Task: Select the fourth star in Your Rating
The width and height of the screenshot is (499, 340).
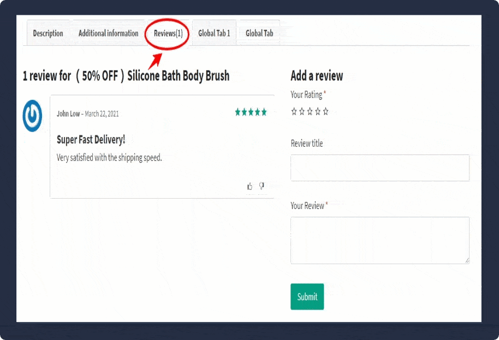Action: tap(318, 111)
